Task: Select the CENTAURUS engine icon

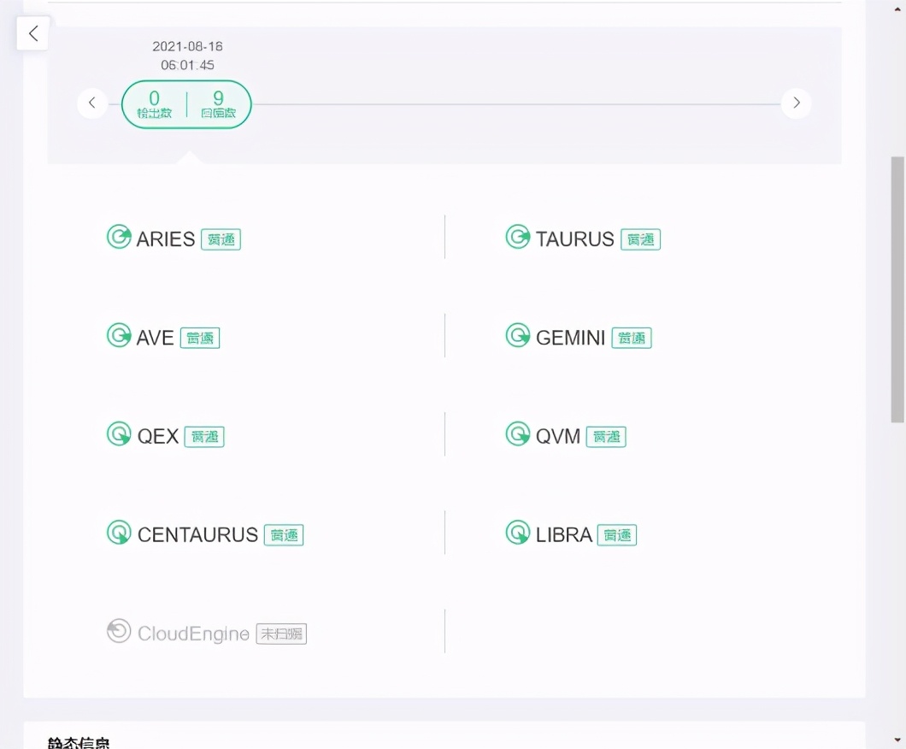Action: tap(119, 534)
